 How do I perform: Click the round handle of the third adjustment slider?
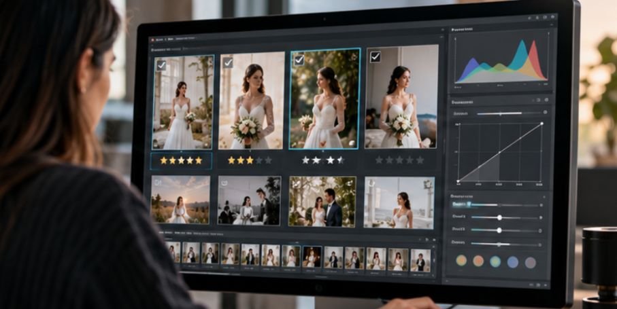coord(499,230)
